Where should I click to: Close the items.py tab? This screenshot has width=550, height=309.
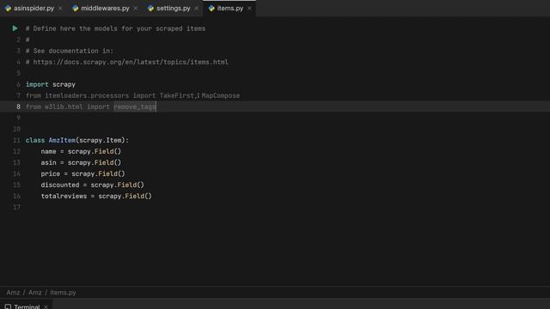pyautogui.click(x=249, y=8)
